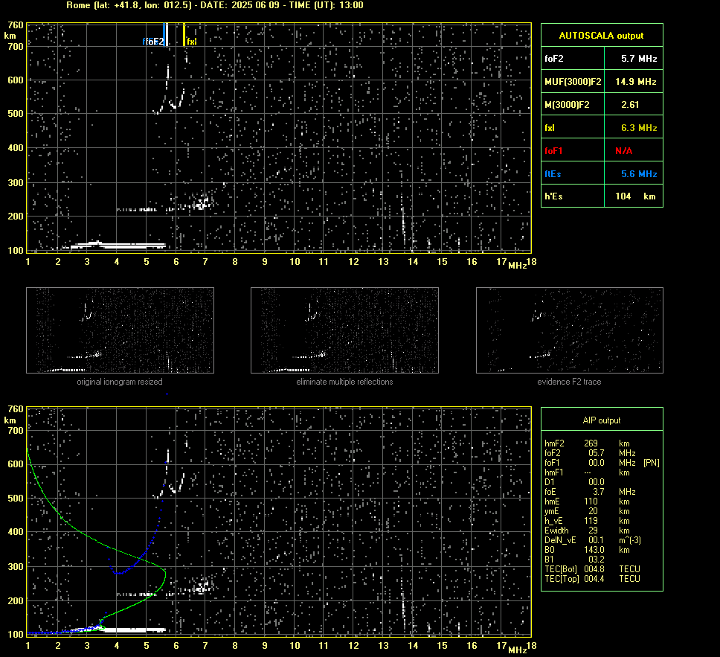Click the fxI value 6.3 MHz
The width and height of the screenshot is (720, 657).
(x=639, y=128)
